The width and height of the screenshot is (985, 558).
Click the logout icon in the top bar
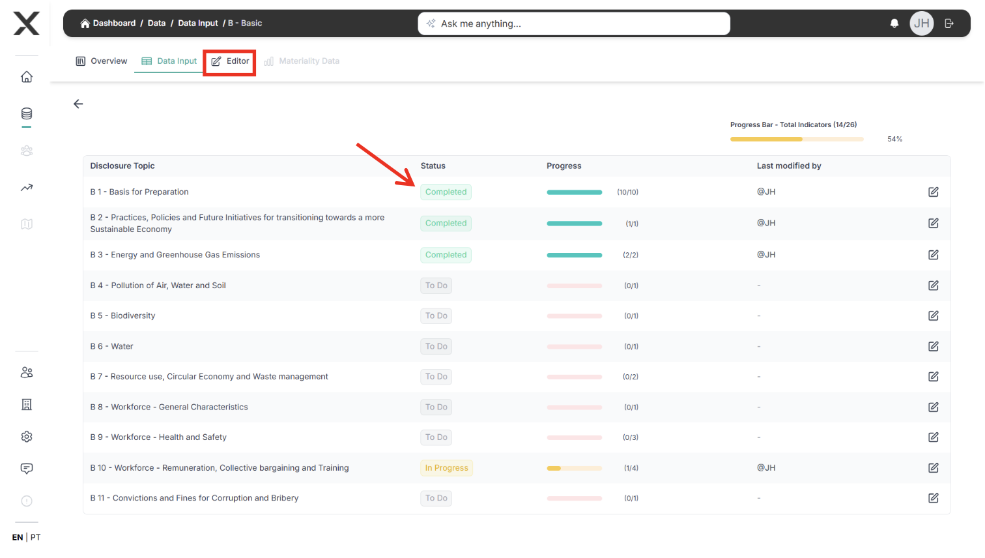tap(949, 23)
